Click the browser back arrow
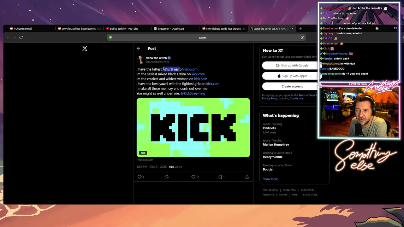404x227 pixels. point(8,37)
